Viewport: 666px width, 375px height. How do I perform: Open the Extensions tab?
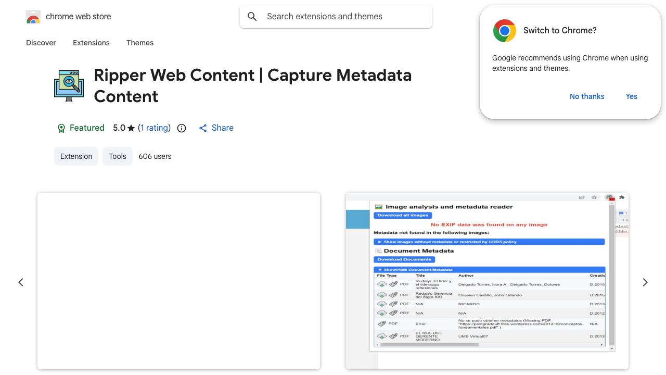pos(91,43)
